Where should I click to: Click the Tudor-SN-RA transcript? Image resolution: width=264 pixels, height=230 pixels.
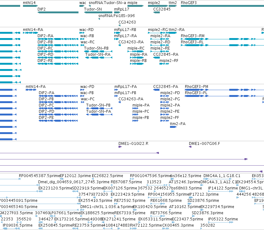coord(99,58)
